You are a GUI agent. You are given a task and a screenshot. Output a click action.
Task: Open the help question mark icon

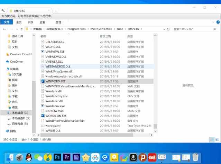point(218,22)
